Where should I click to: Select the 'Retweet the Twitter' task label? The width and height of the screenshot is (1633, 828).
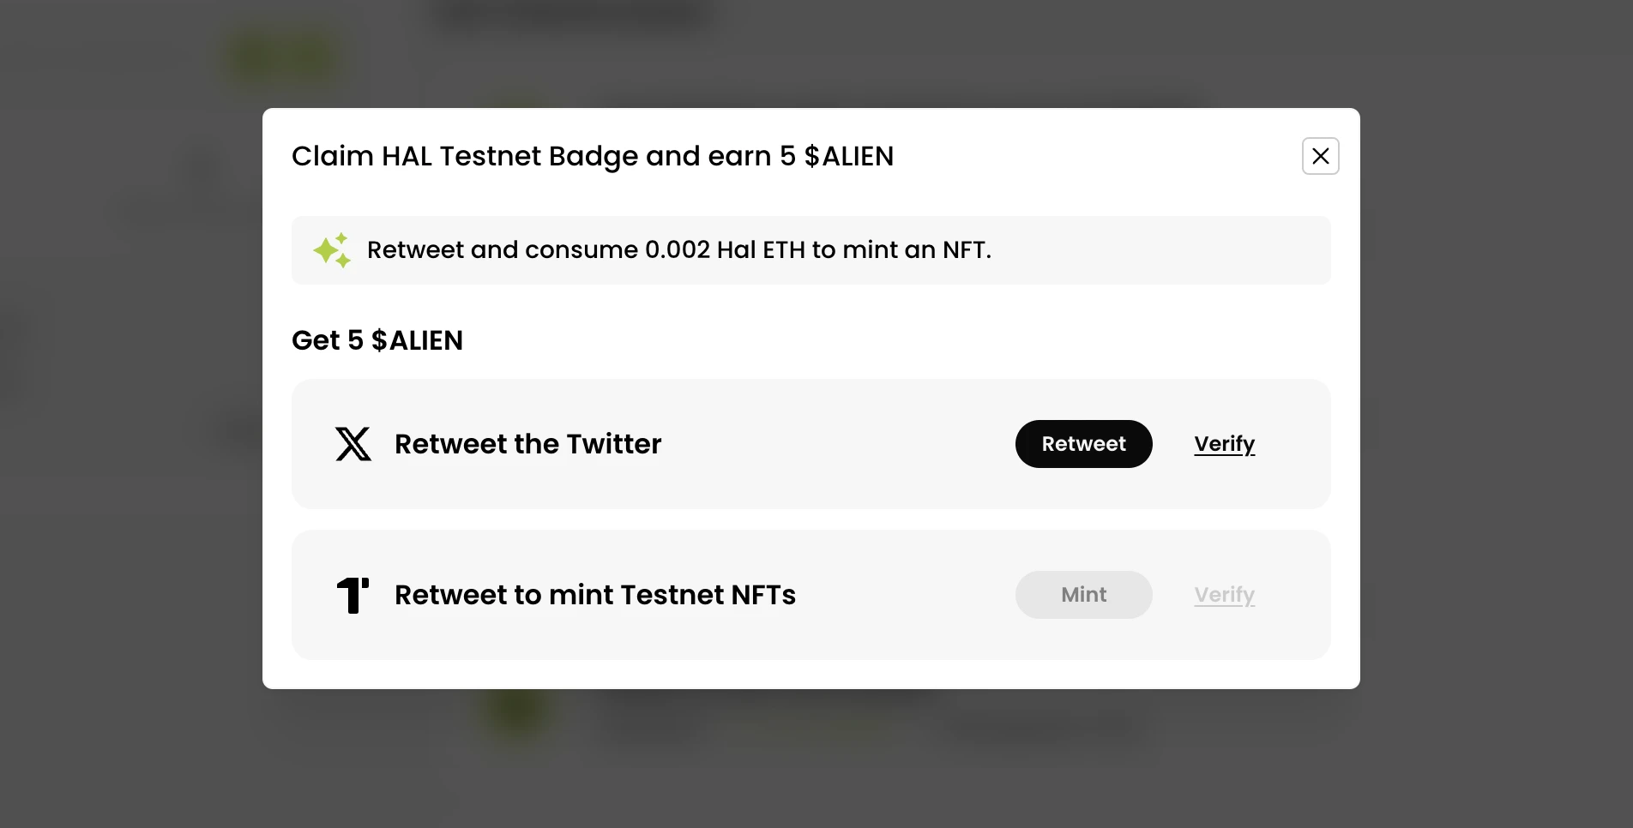[x=527, y=444]
